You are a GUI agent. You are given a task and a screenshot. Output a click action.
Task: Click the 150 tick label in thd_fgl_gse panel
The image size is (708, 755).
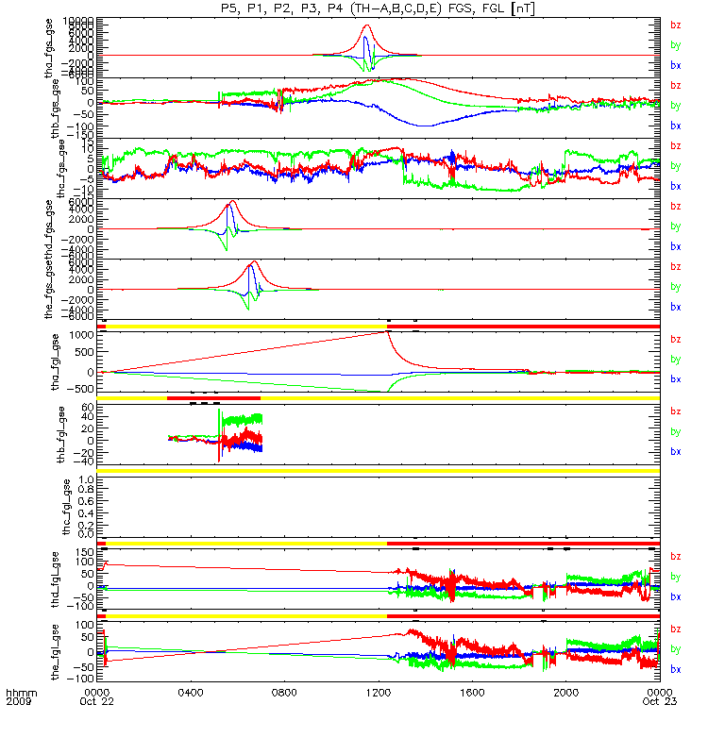(85, 552)
